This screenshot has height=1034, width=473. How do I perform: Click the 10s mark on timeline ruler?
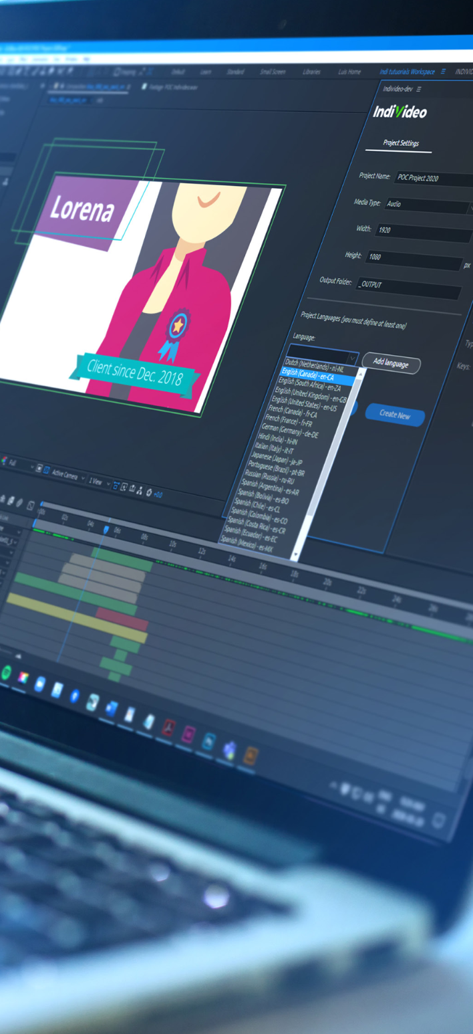172,545
